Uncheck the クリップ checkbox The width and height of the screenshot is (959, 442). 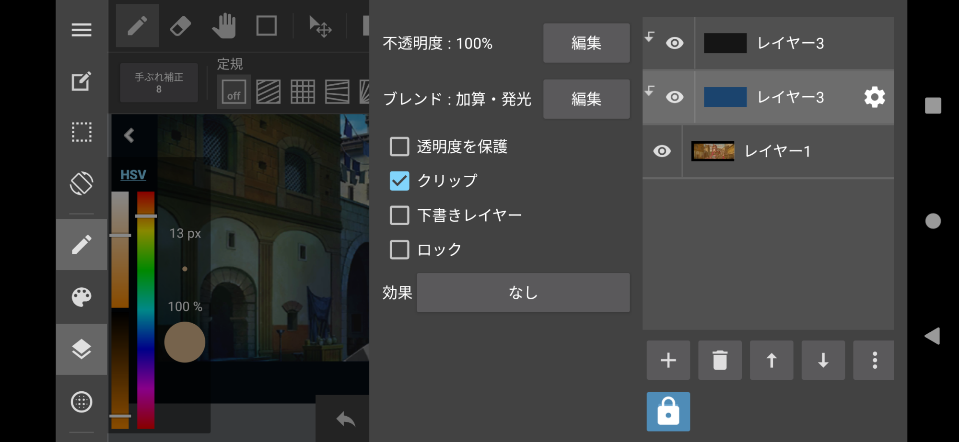[399, 181]
